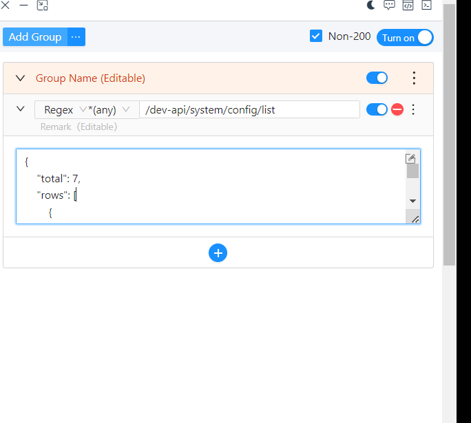Click the textarea scrollbar down arrow

click(412, 201)
